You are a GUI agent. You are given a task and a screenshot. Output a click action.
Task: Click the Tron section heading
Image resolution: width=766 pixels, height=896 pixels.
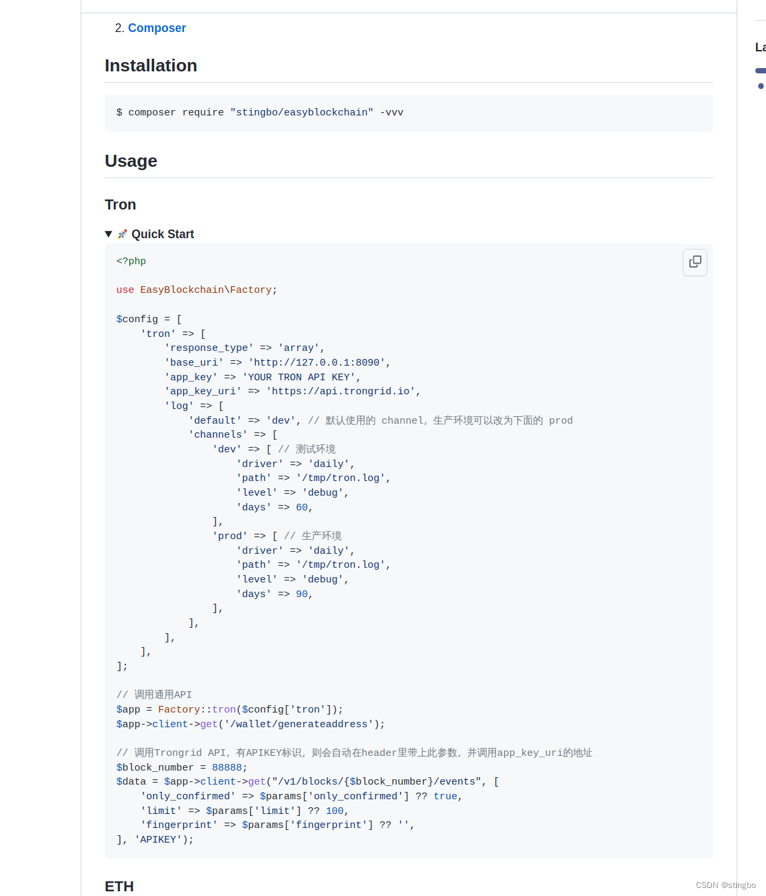pos(120,204)
